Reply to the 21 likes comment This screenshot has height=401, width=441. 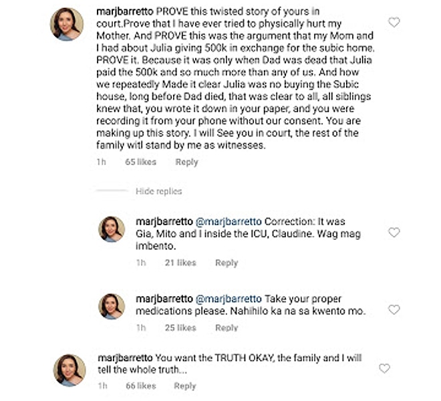(x=227, y=263)
